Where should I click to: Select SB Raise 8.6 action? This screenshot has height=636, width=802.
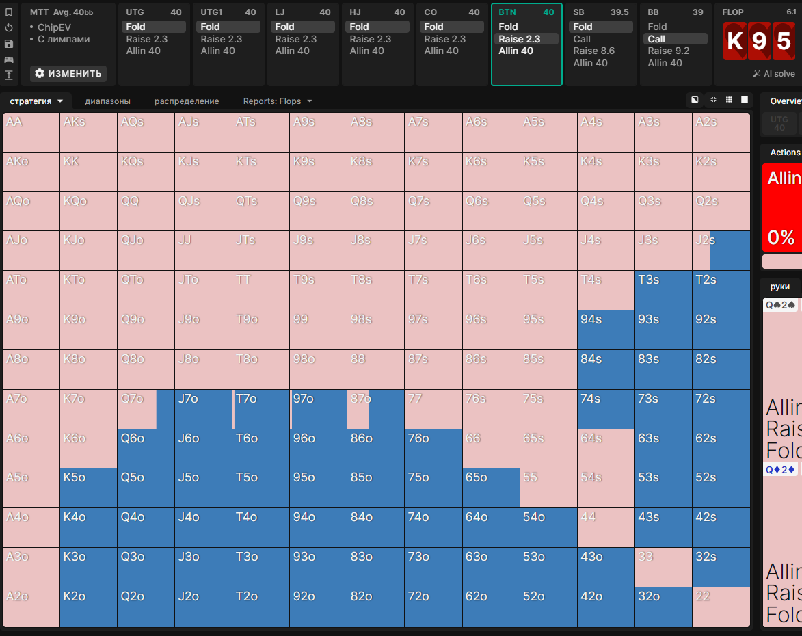point(593,51)
